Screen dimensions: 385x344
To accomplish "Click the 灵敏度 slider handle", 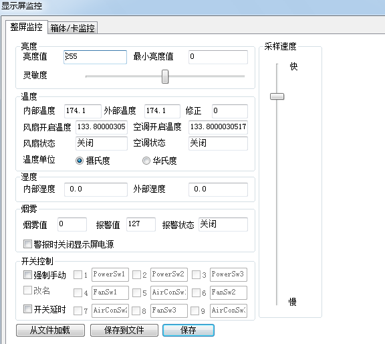I will point(165,76).
